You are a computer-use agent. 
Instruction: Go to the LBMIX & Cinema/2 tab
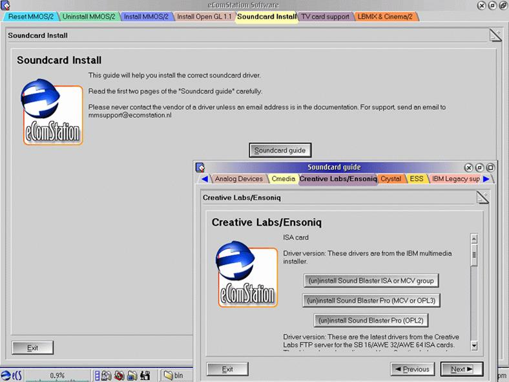pyautogui.click(x=385, y=17)
